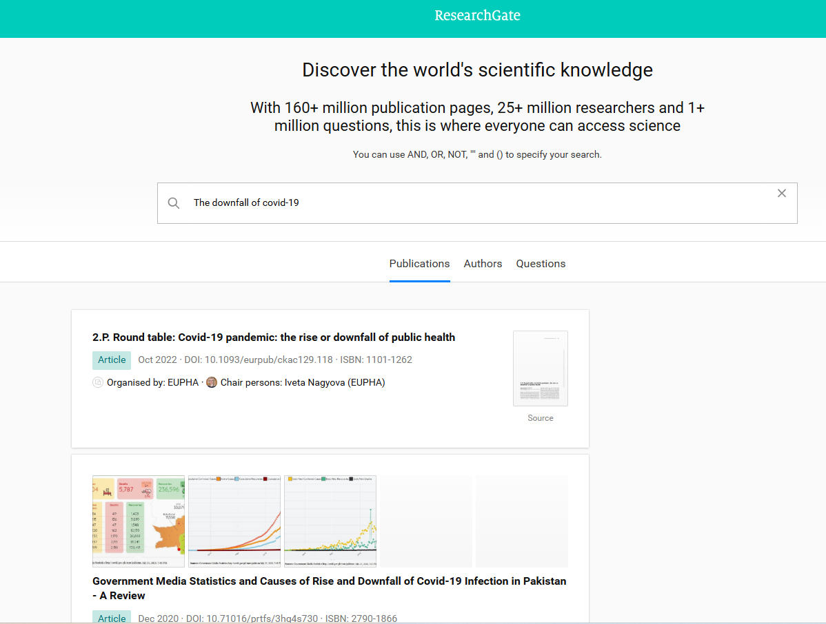
Task: Click Iveta Nagyova's profile avatar icon
Action: (x=212, y=382)
